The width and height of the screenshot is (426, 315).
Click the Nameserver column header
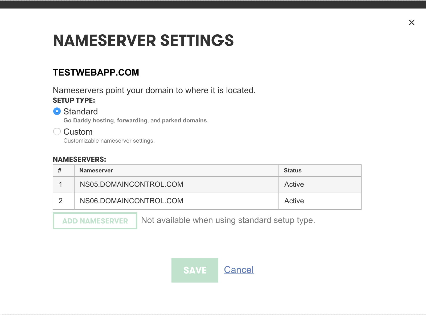(x=96, y=171)
